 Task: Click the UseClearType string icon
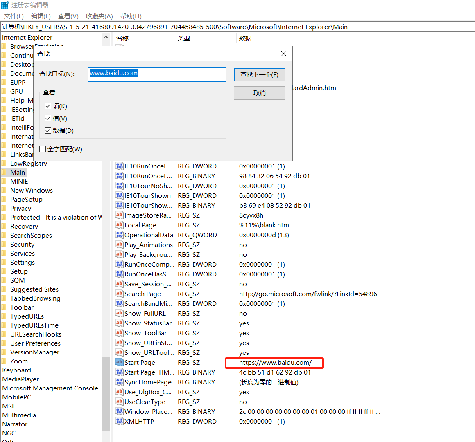[x=119, y=402]
